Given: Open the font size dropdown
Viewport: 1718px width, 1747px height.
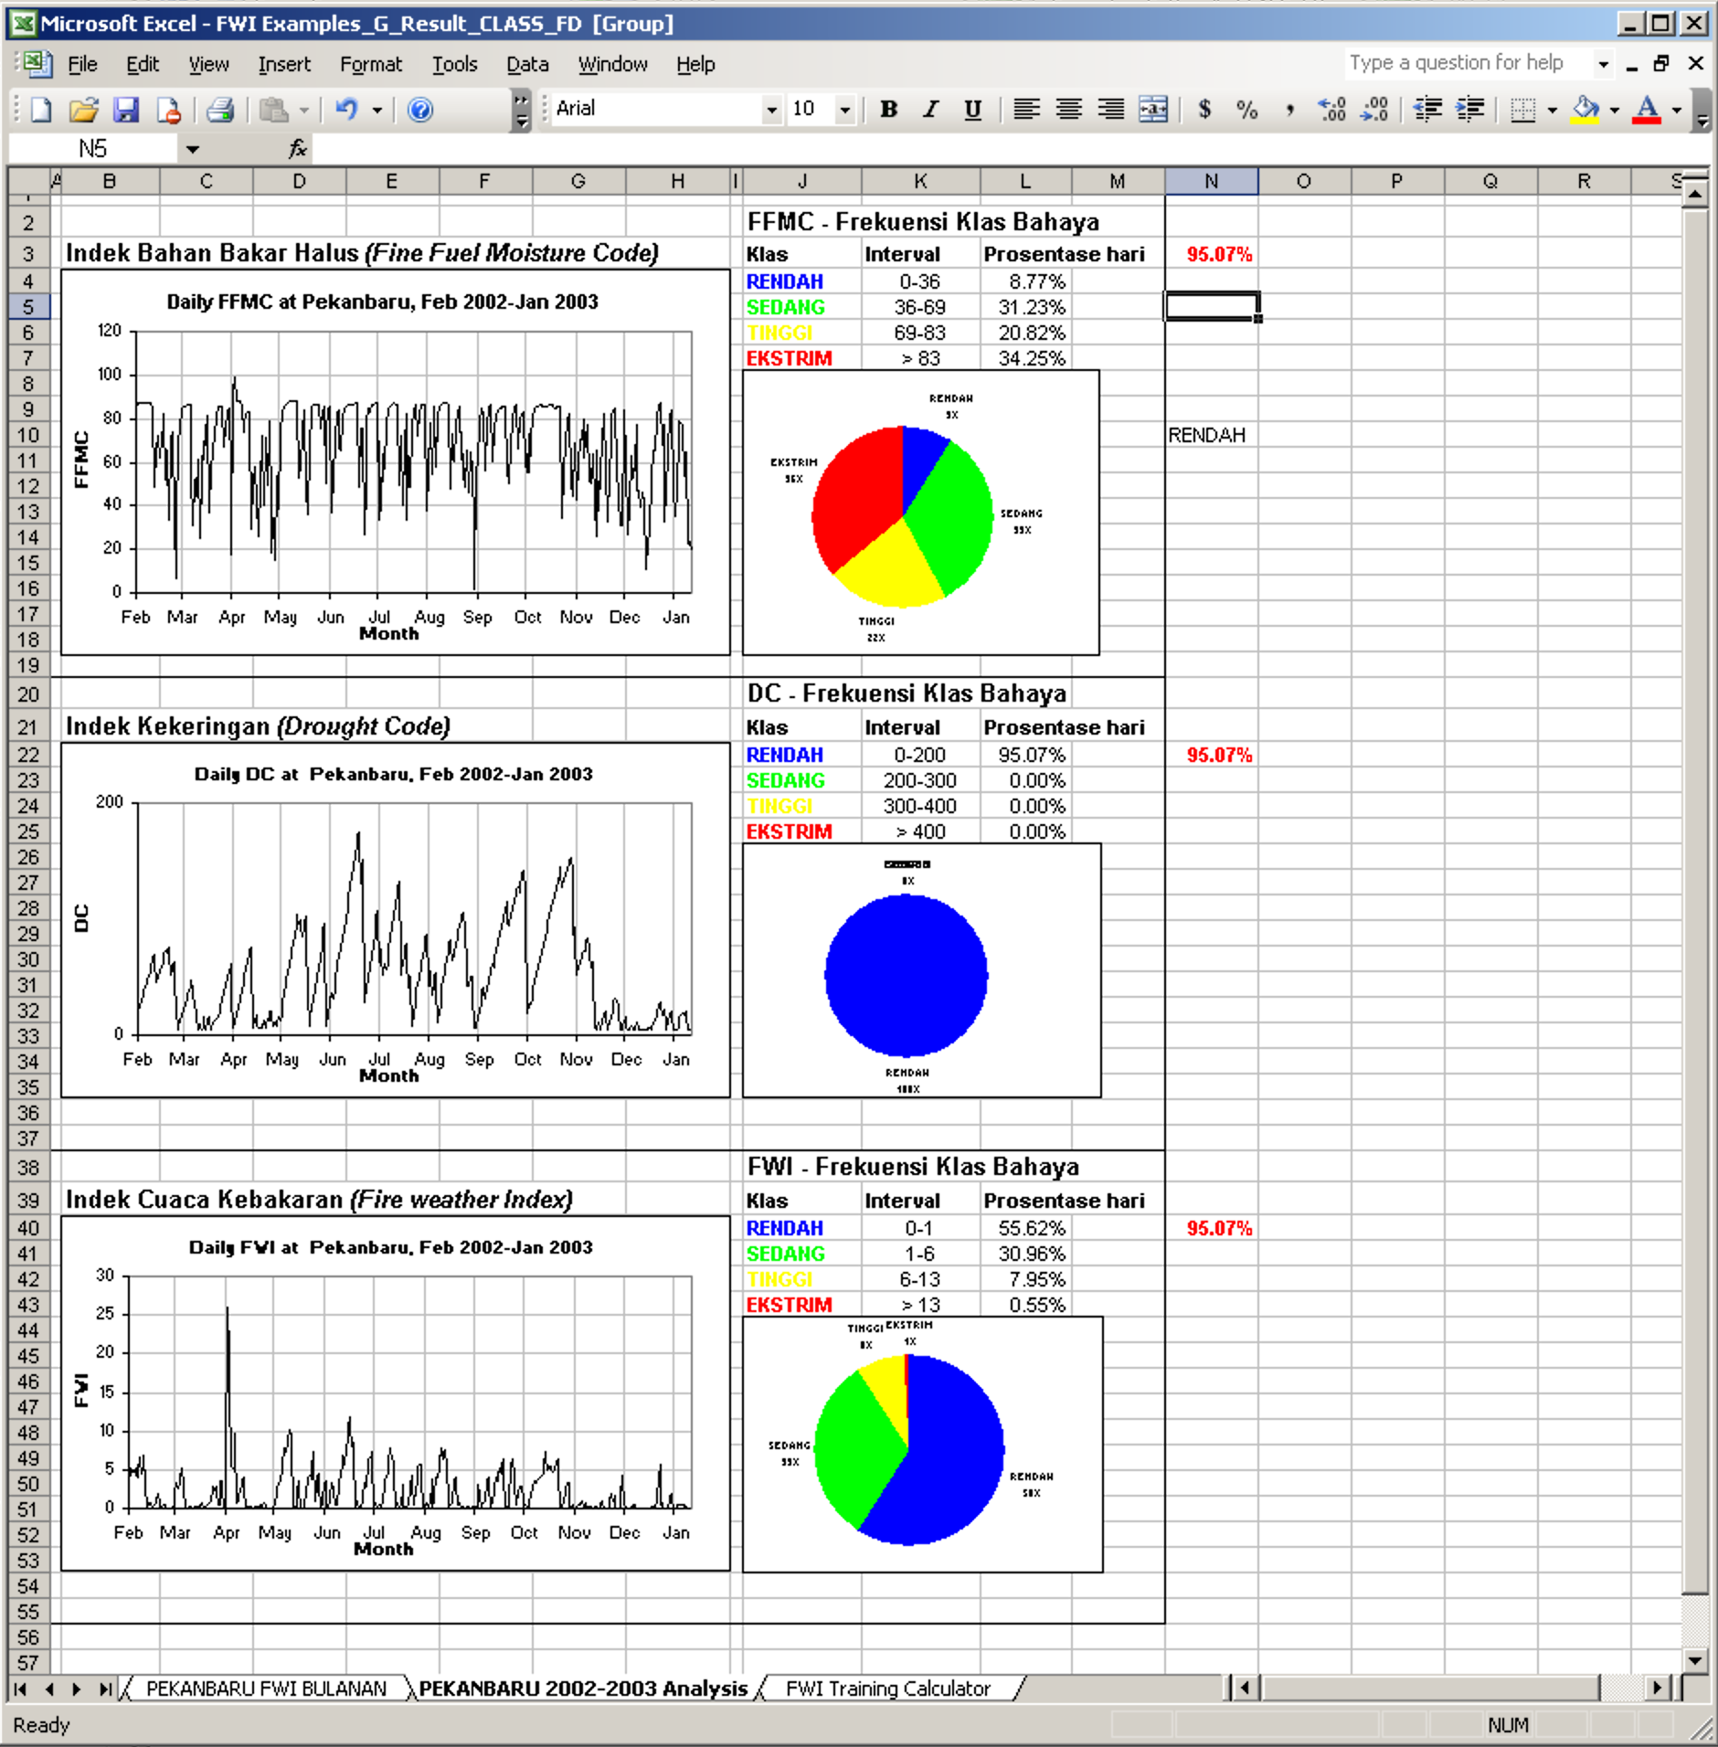Looking at the screenshot, I should (845, 110).
